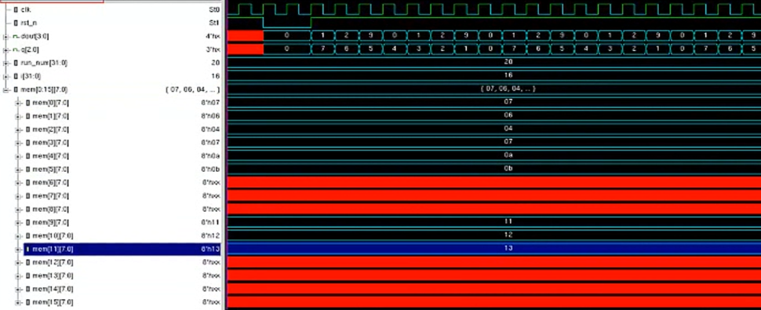Click the 8'h0b value of mem[5]
This screenshot has height=310, width=761.
pos(210,170)
